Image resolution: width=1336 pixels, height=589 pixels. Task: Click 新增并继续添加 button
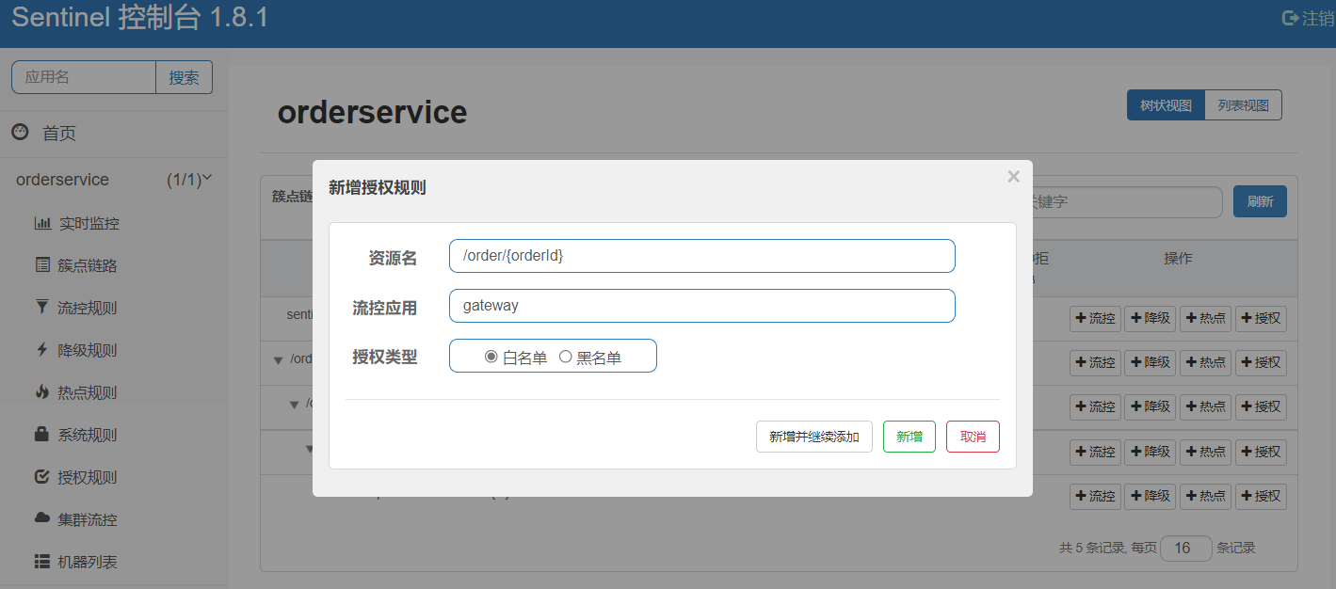click(813, 437)
